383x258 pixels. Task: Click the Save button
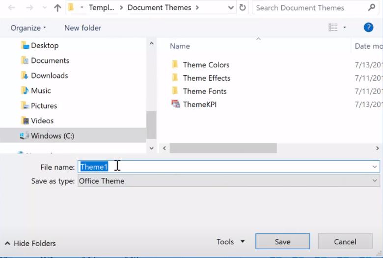point(283,241)
